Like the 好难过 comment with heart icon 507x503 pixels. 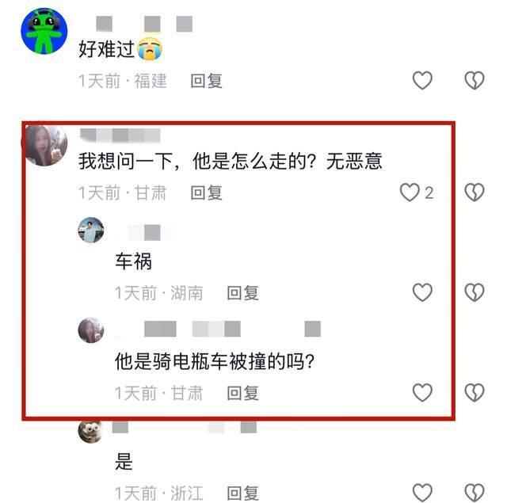[422, 80]
